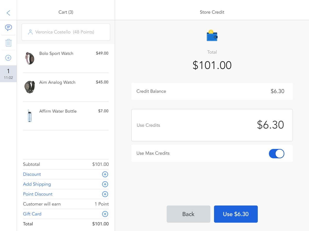The height and width of the screenshot is (231, 309).
Task: Click the trash icon to clear the cart
Action: (x=8, y=43)
